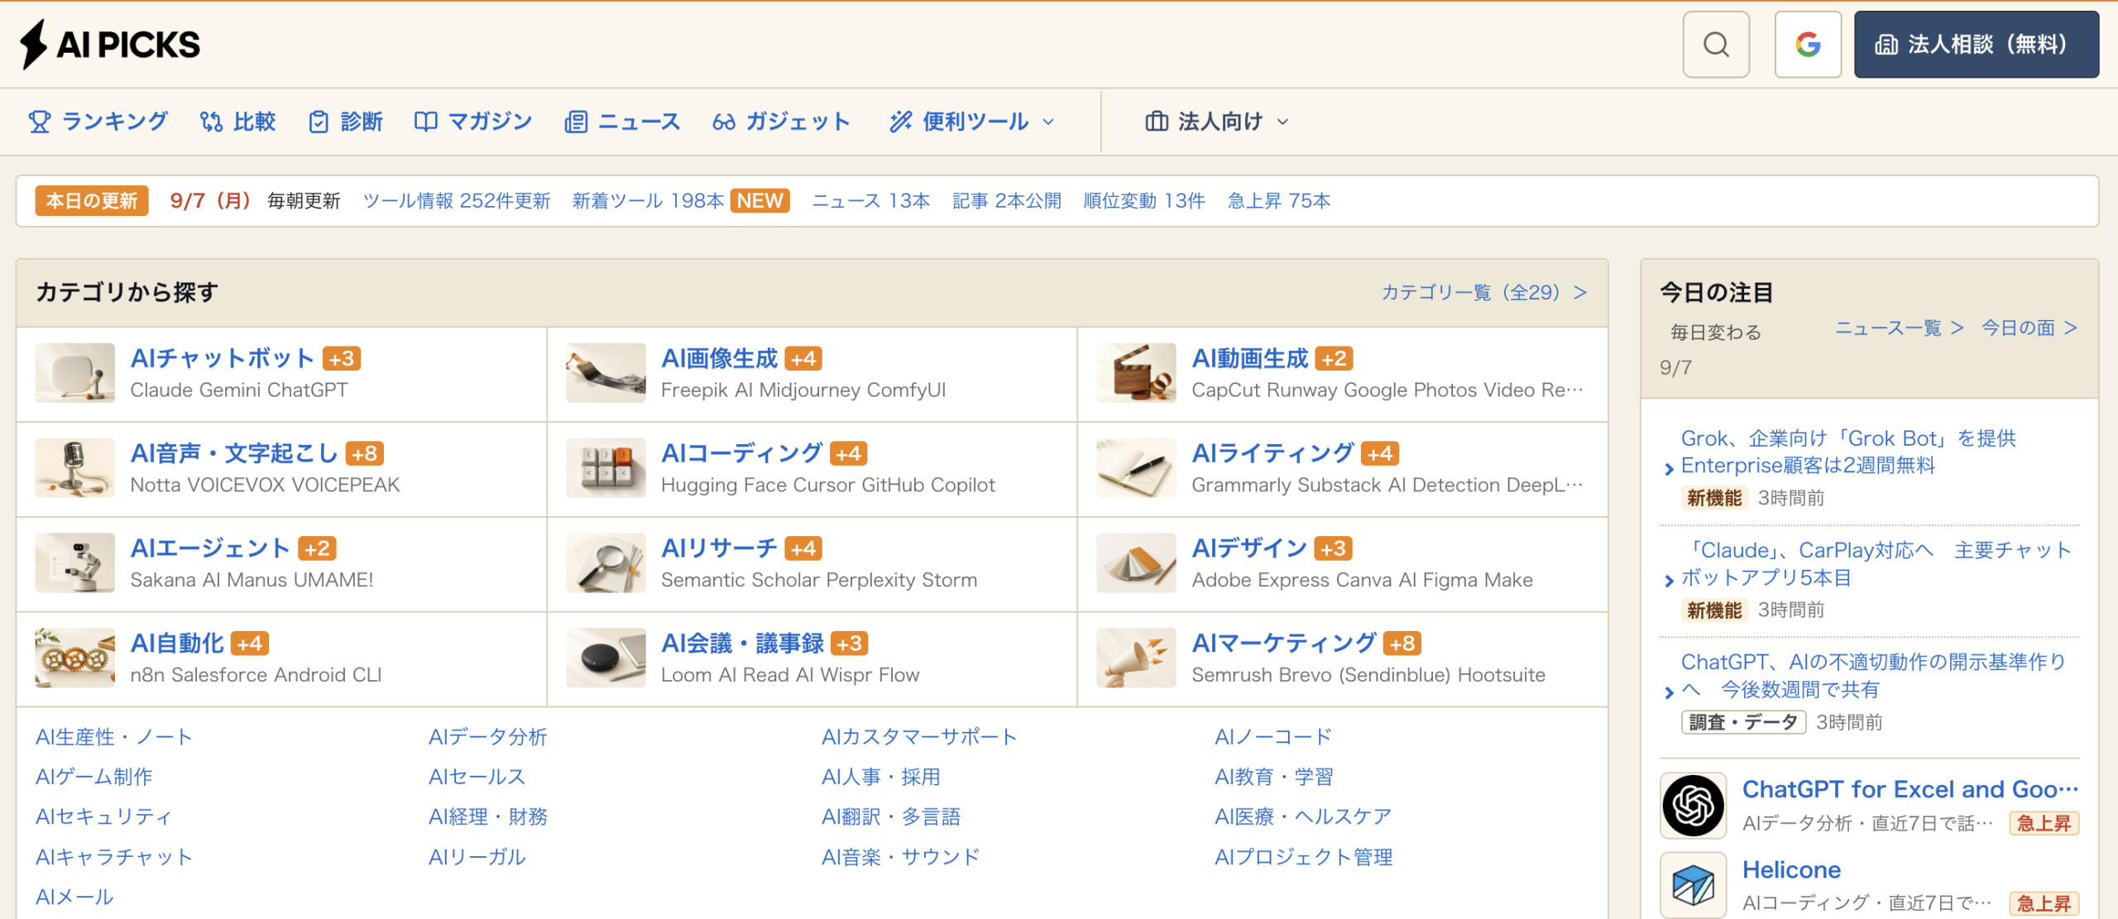Sign in with the Google icon
Screen dimensions: 2118x919
coord(1808,45)
